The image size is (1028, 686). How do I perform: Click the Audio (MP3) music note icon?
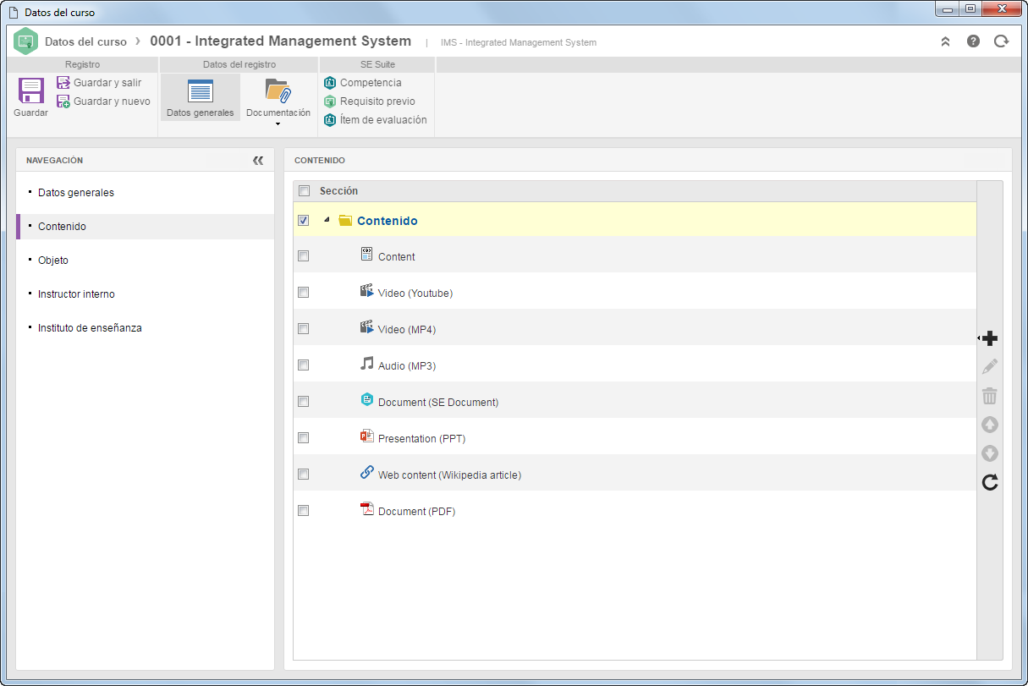(x=366, y=363)
